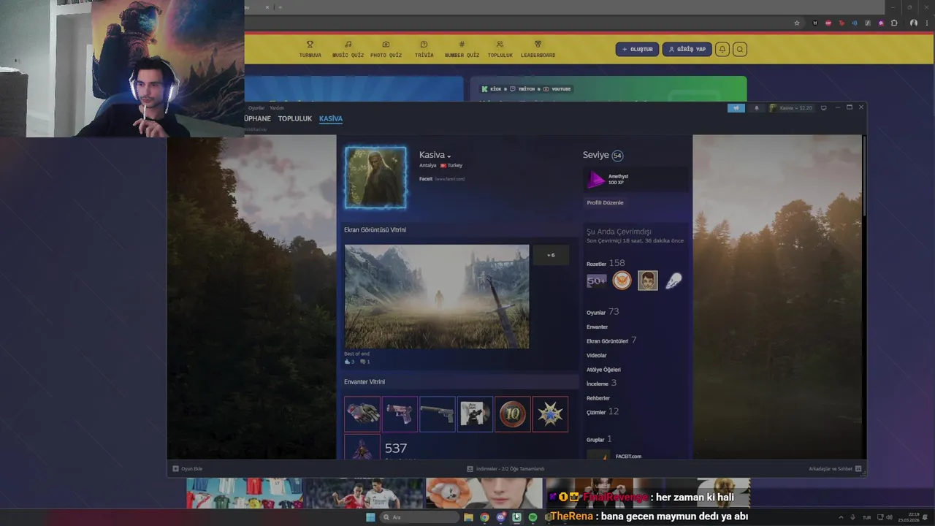Open Number Quiz hash icon in browser
The image size is (935, 526).
tap(462, 45)
